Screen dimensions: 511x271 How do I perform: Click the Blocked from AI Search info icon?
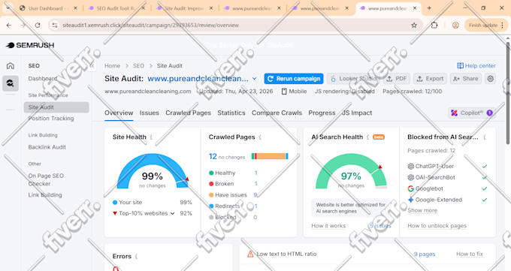(485, 137)
